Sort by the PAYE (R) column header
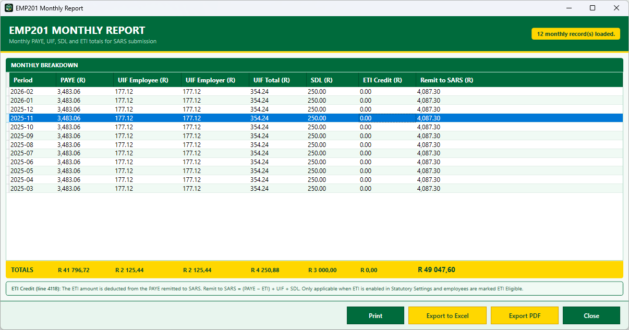Image resolution: width=629 pixels, height=330 pixels. click(x=84, y=80)
